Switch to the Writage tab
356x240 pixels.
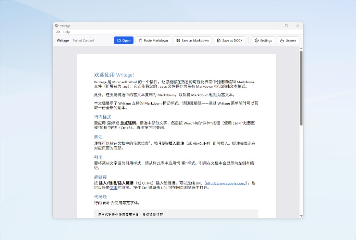[x=63, y=40]
